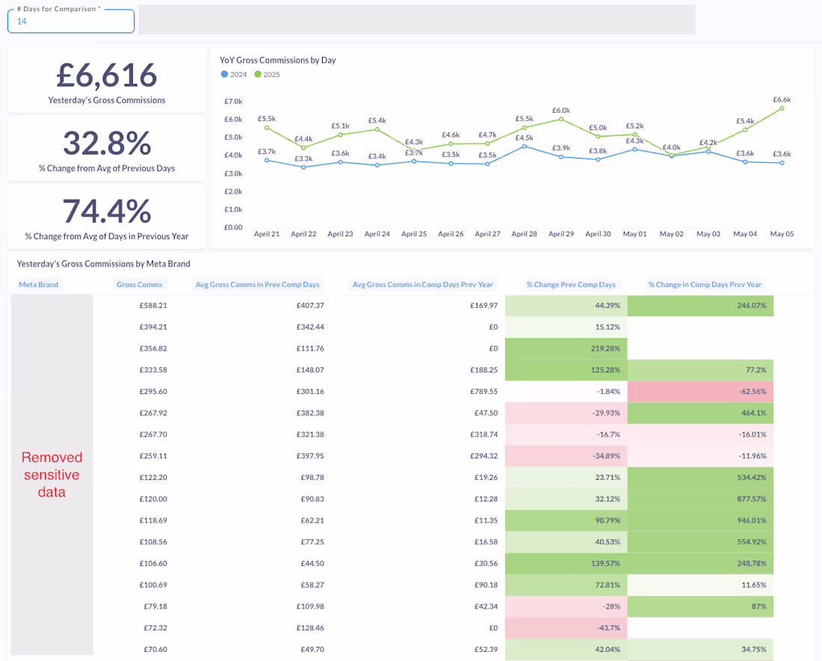Click the green 246.07% heatmap cell

tap(700, 305)
